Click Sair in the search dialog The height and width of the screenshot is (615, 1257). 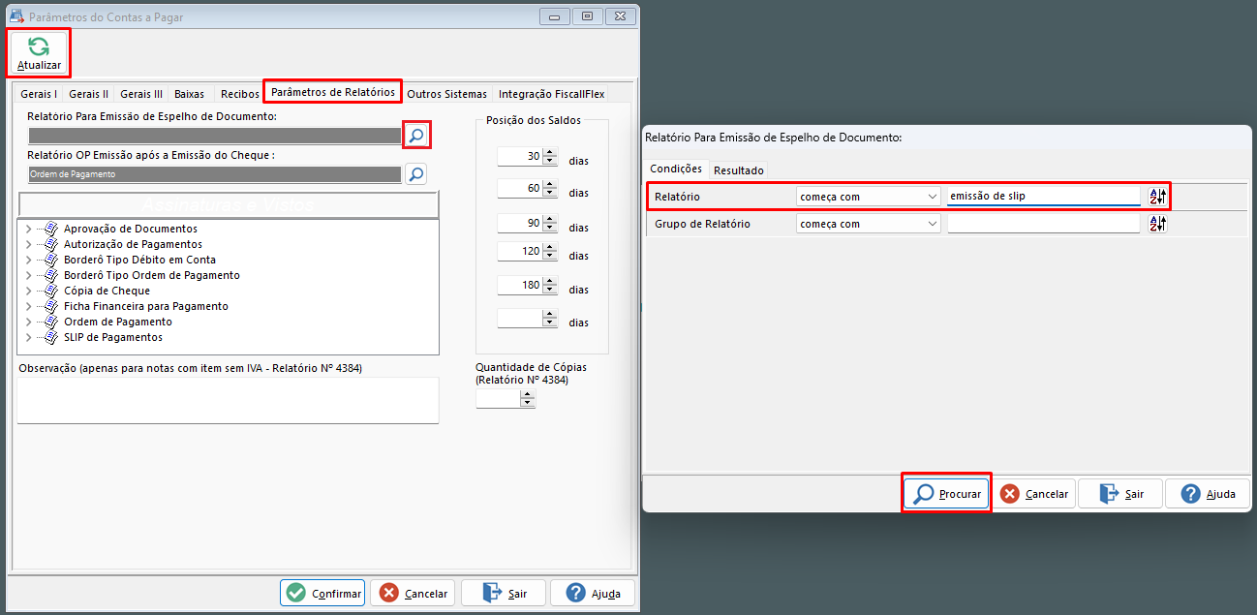point(1120,493)
